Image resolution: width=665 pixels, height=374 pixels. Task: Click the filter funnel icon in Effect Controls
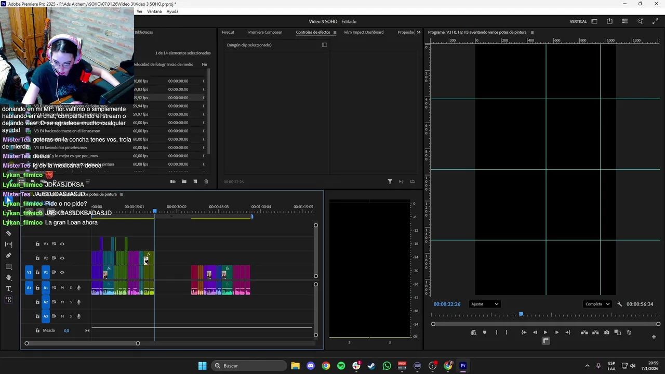(x=390, y=182)
